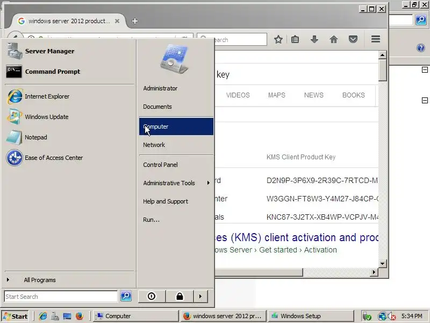430x323 pixels.
Task: Launch Internet Explorer from Quick Launch
Action: click(x=43, y=316)
